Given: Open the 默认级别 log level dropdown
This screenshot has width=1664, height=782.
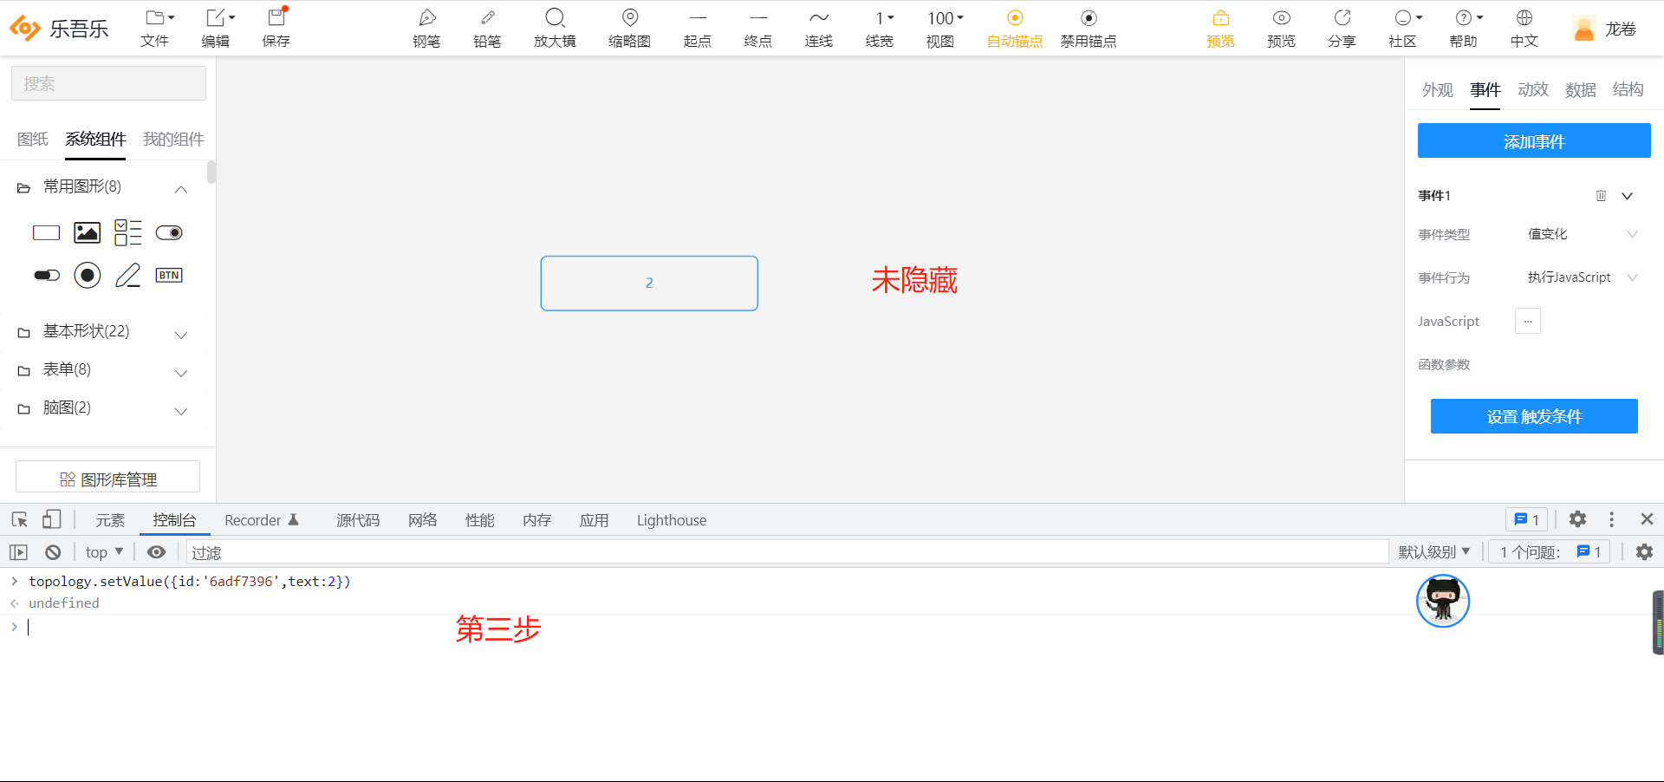Looking at the screenshot, I should pos(1434,551).
